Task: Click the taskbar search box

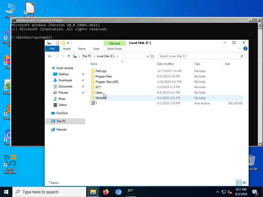Action: (49, 192)
